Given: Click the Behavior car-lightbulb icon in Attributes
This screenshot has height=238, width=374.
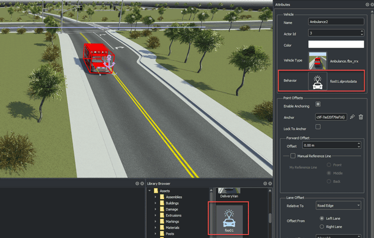Looking at the screenshot, I should tap(318, 81).
